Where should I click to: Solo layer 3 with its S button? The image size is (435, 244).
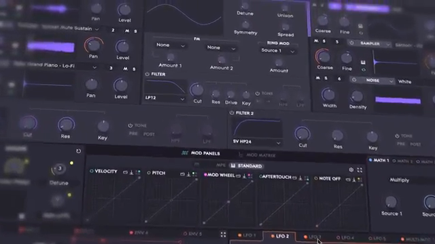coord(134,69)
